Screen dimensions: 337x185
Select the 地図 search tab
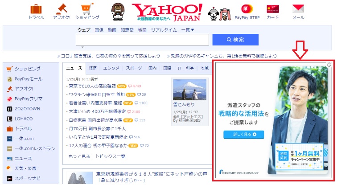tap(142, 30)
